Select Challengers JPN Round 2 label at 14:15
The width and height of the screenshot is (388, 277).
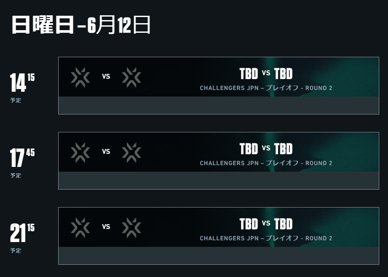point(266,88)
